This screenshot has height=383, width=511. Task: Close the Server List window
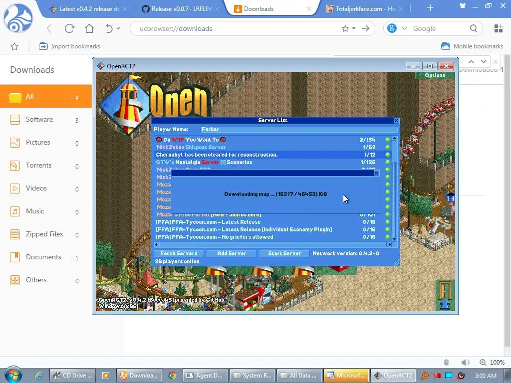point(396,121)
